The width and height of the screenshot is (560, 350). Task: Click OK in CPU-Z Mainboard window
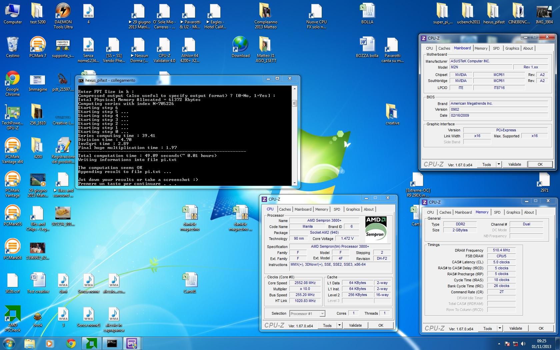(x=540, y=164)
